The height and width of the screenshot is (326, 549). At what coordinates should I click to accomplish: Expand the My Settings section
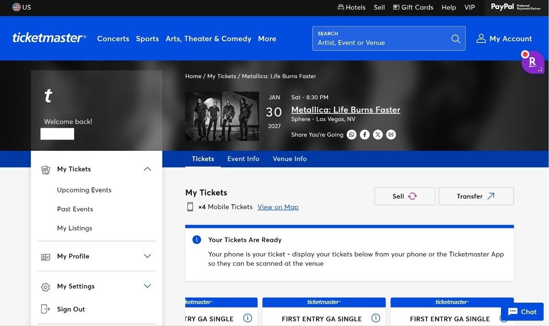point(147,286)
